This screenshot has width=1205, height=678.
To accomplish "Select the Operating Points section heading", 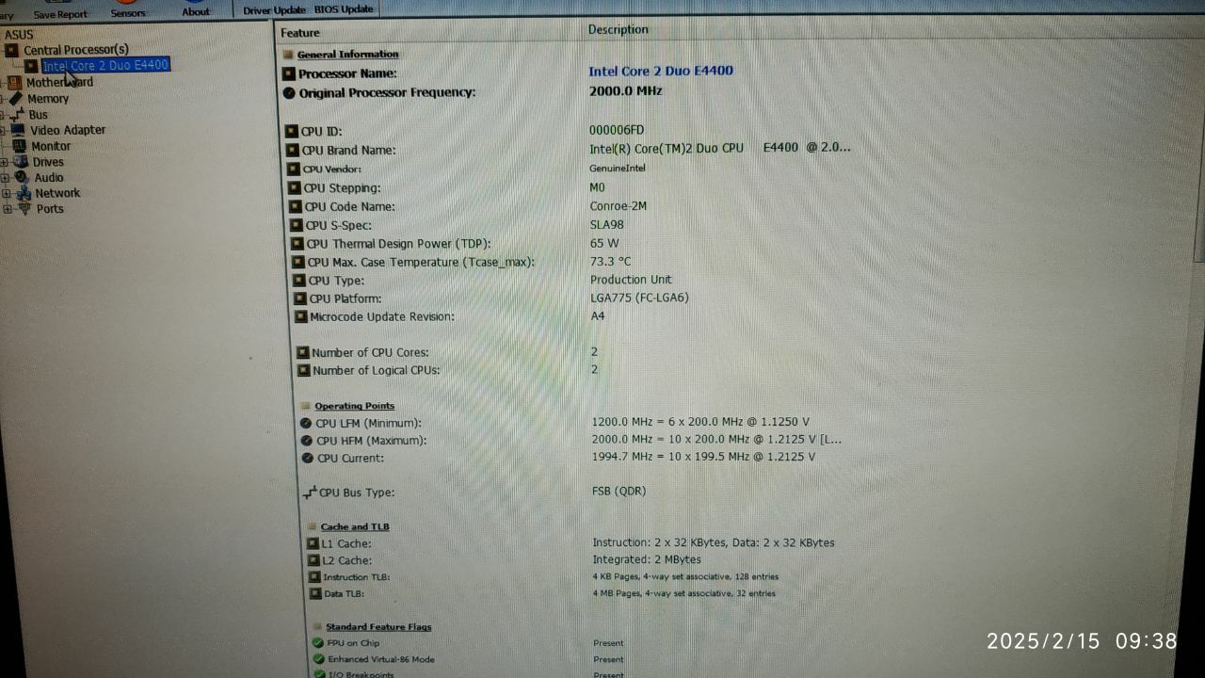I will pos(355,406).
